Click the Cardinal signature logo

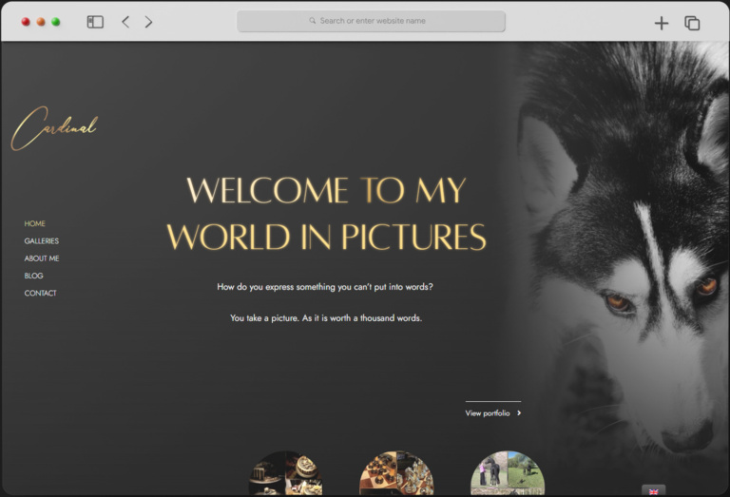coord(54,128)
